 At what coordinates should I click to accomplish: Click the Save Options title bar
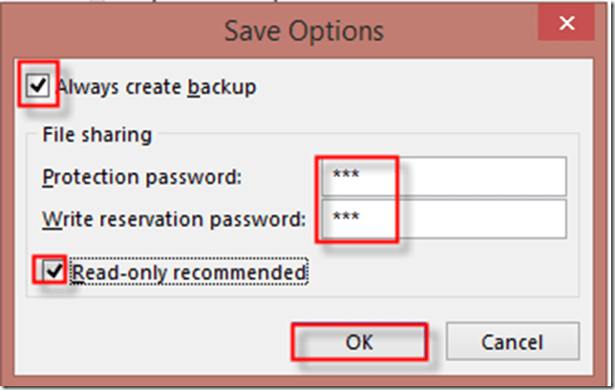304,30
